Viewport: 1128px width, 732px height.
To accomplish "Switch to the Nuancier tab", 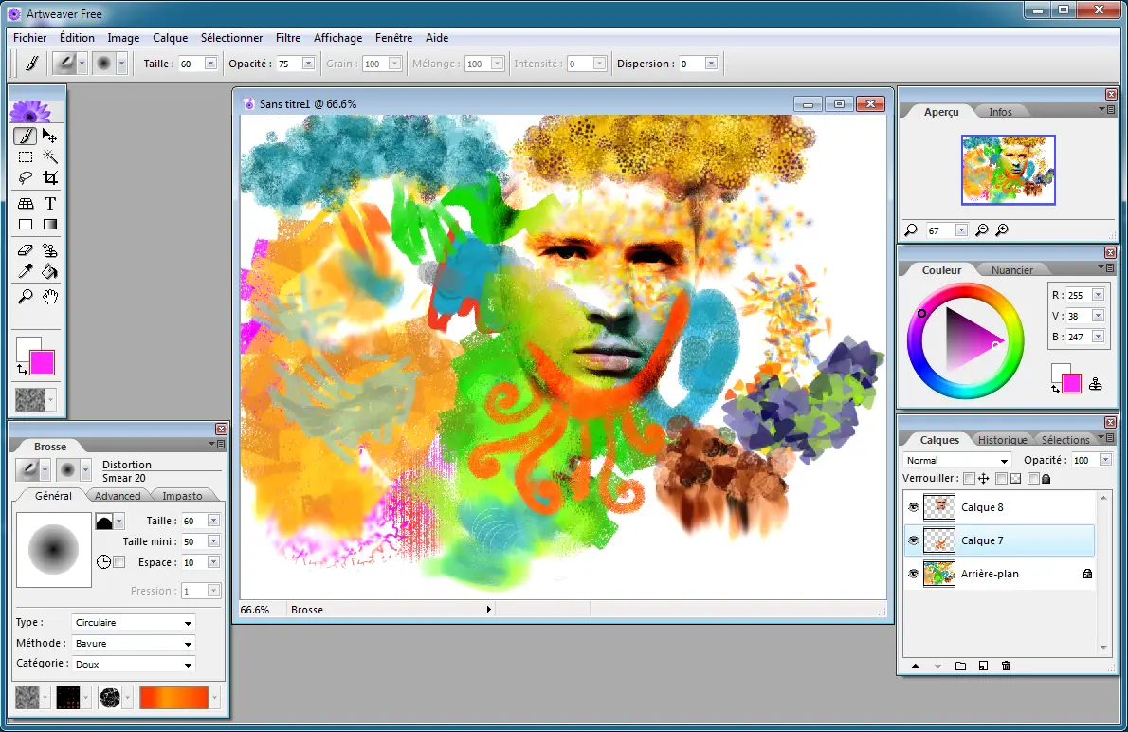I will pos(1011,270).
